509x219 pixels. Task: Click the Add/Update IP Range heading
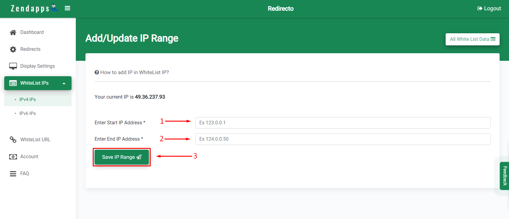(132, 38)
